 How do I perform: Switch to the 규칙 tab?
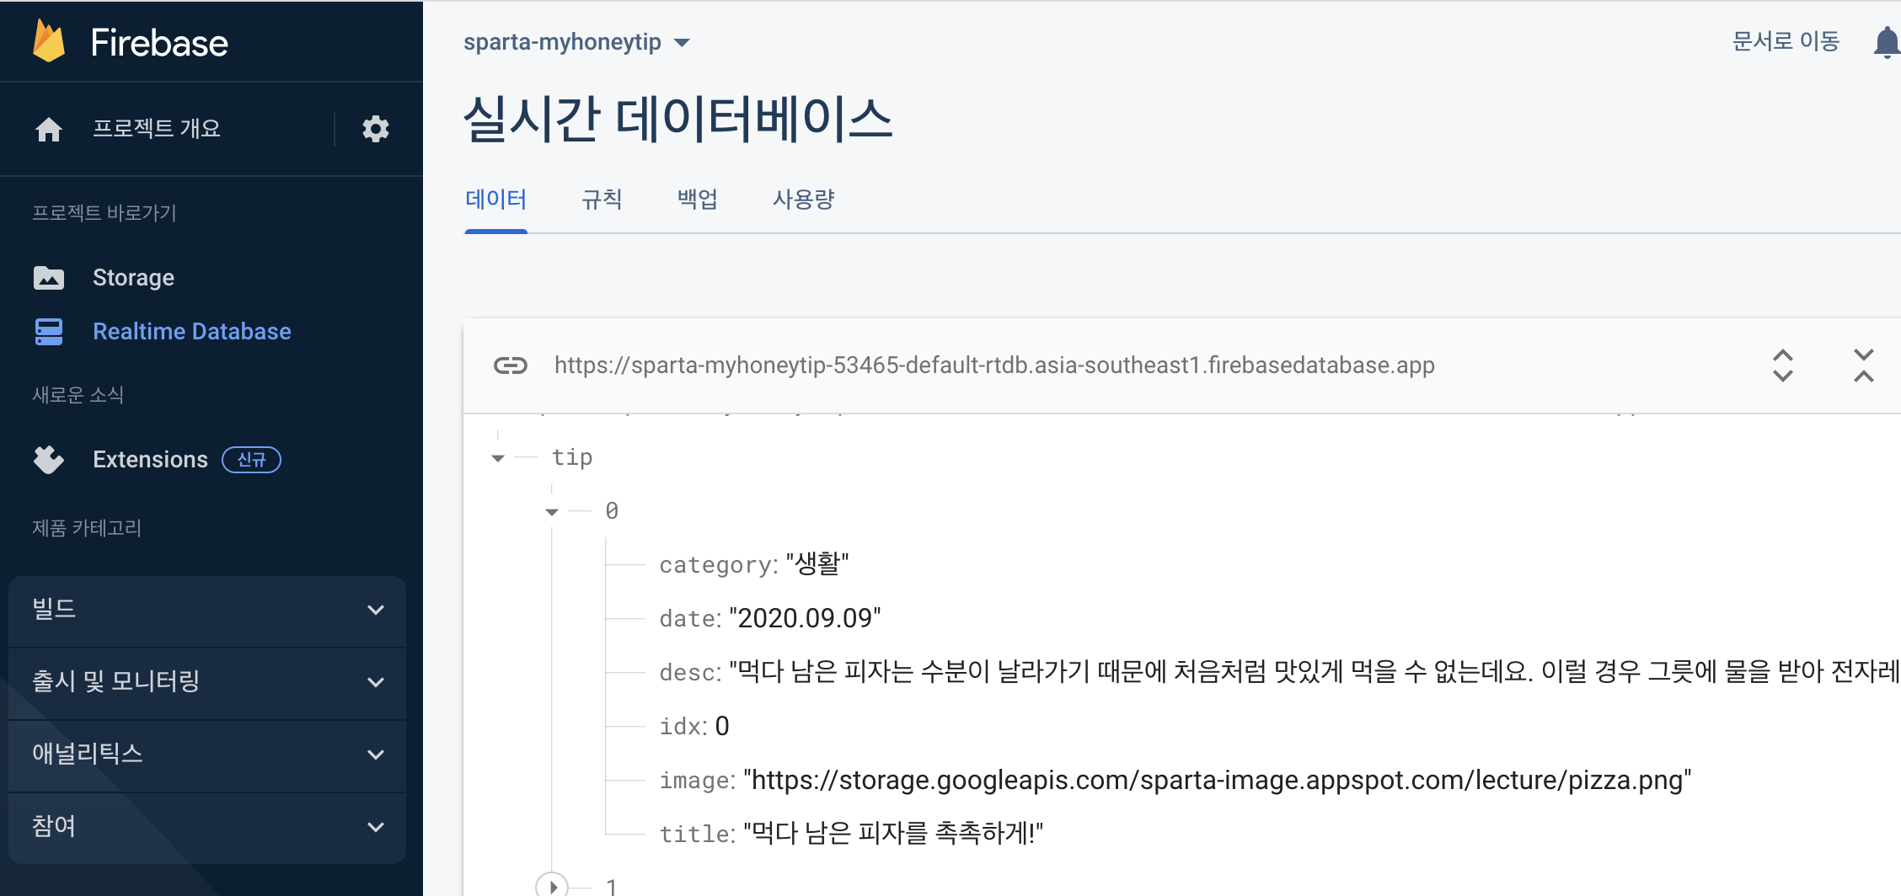pyautogui.click(x=602, y=200)
